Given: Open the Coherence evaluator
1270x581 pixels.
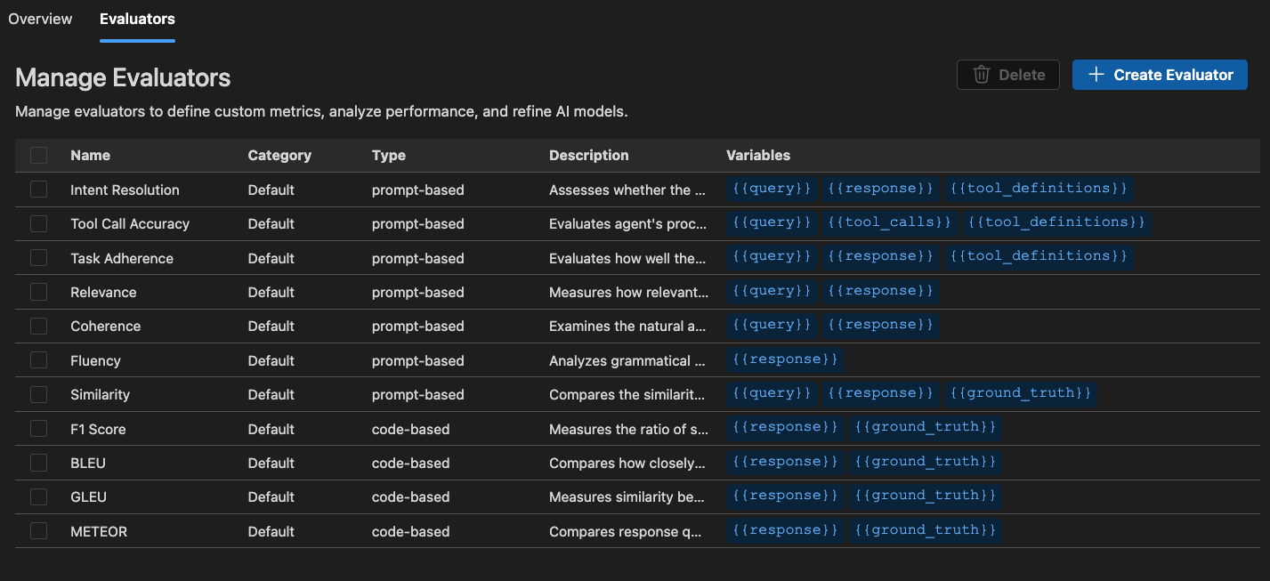Looking at the screenshot, I should tap(105, 326).
